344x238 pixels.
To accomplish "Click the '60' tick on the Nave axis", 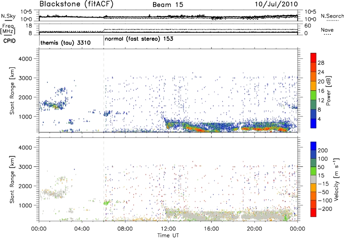I will (x=308, y=26).
